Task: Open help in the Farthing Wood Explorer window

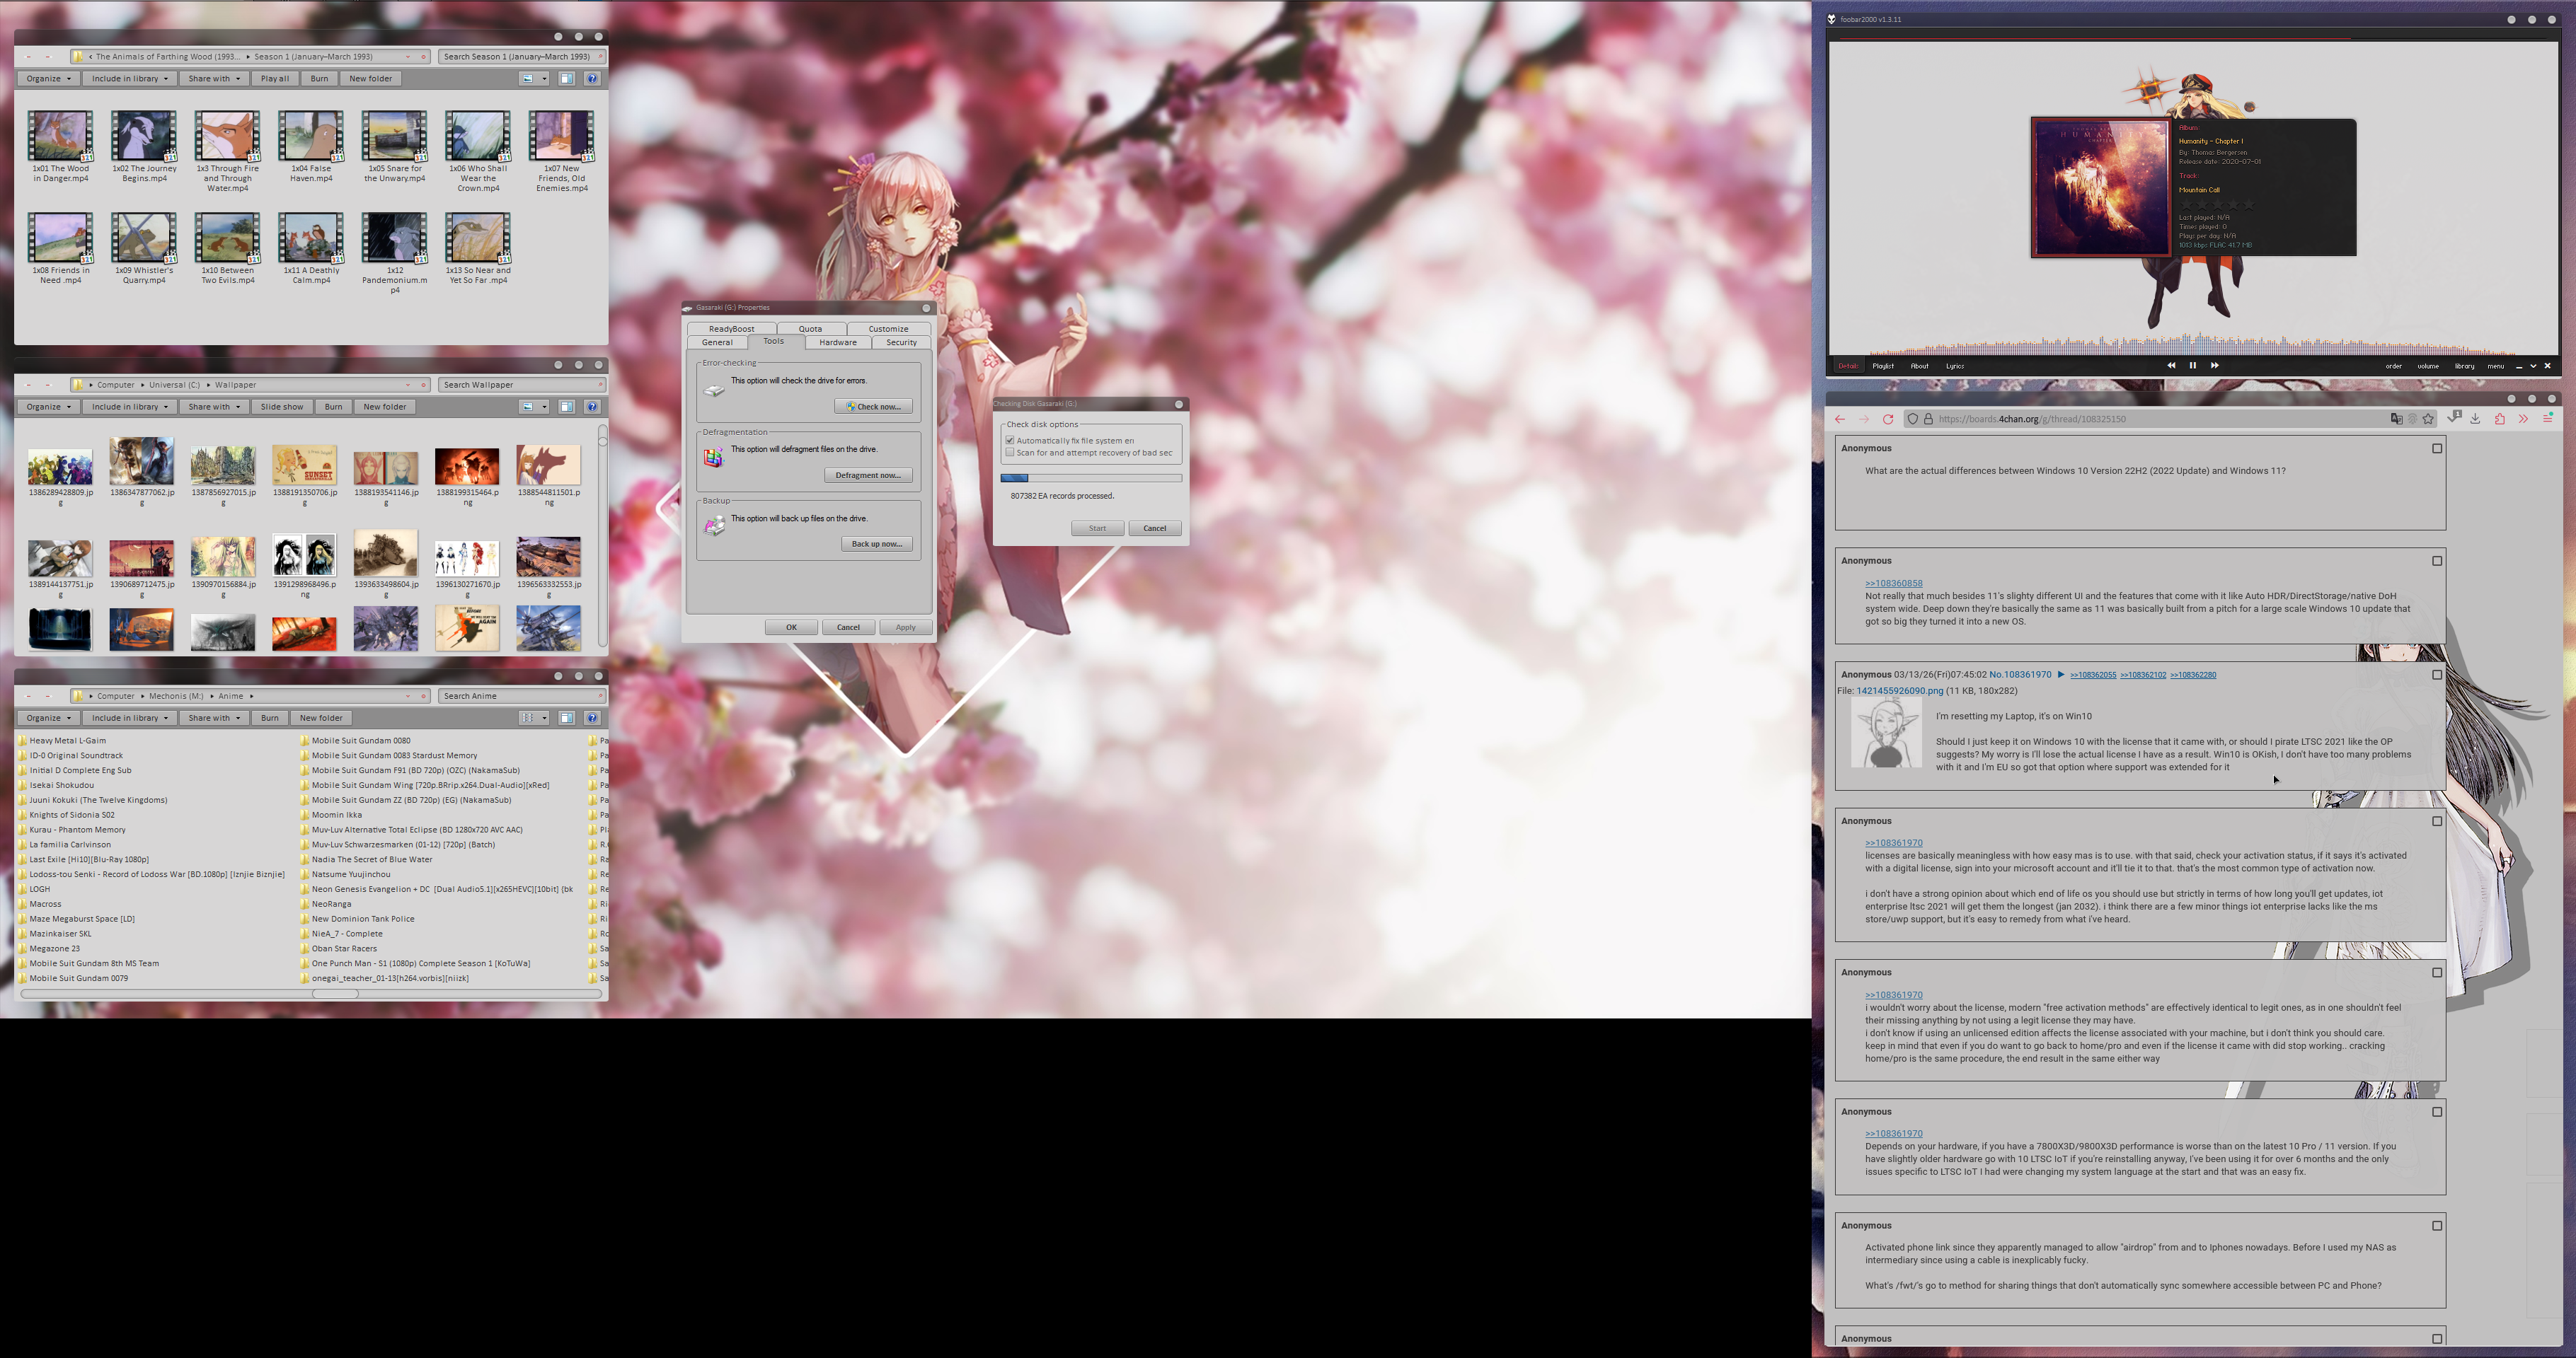Action: click(592, 79)
